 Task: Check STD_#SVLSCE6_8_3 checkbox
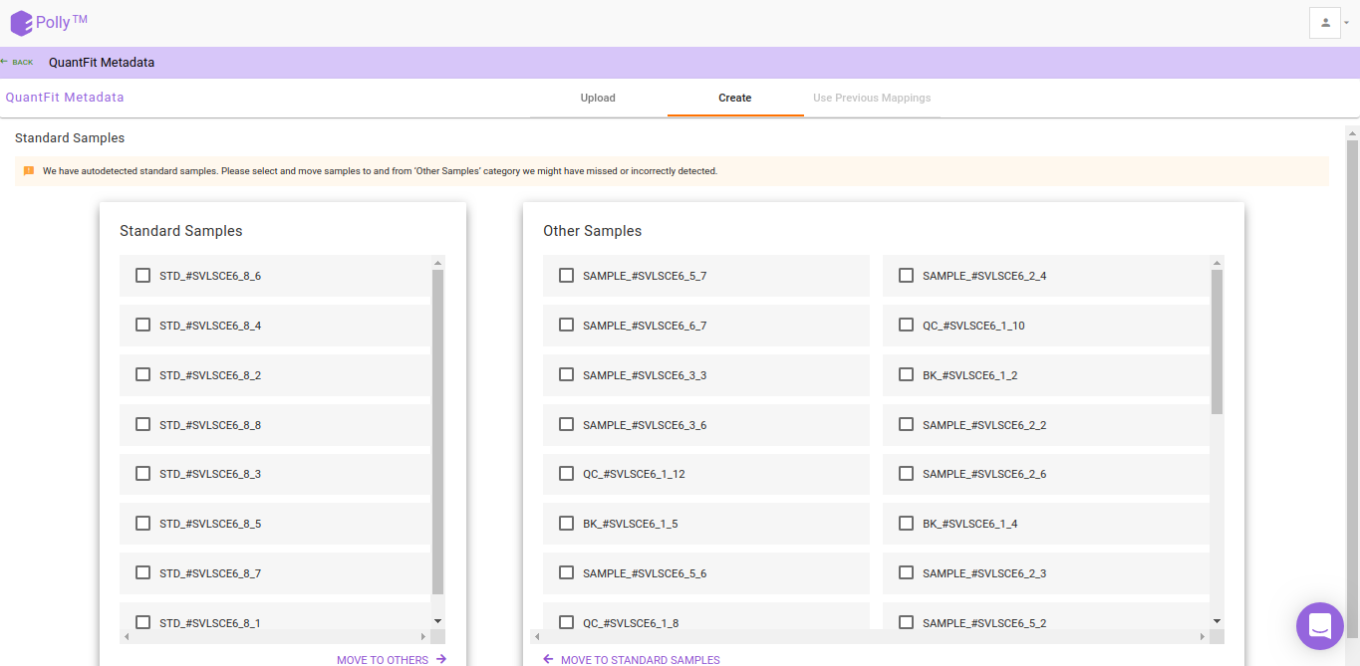point(142,473)
